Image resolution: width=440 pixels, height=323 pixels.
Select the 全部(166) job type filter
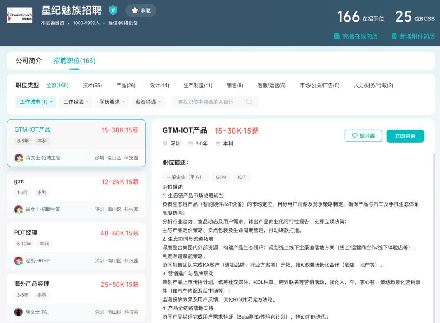[x=57, y=85]
